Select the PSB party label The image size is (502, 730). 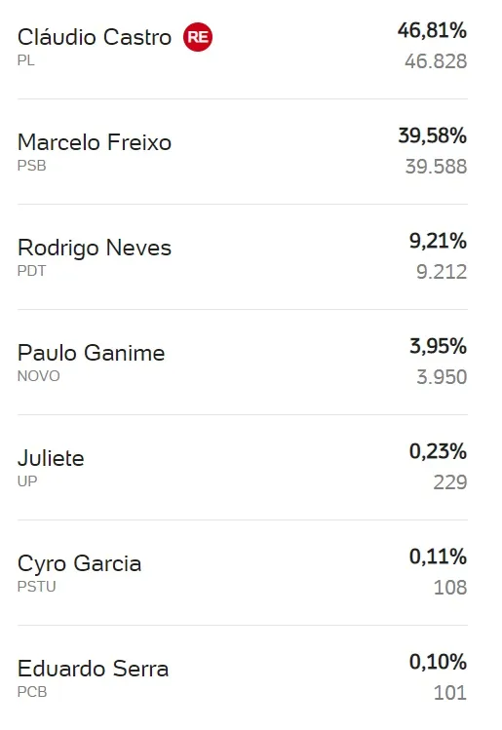[31, 166]
